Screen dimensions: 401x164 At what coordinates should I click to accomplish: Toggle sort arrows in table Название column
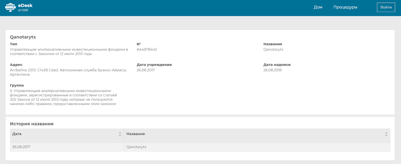point(386,134)
